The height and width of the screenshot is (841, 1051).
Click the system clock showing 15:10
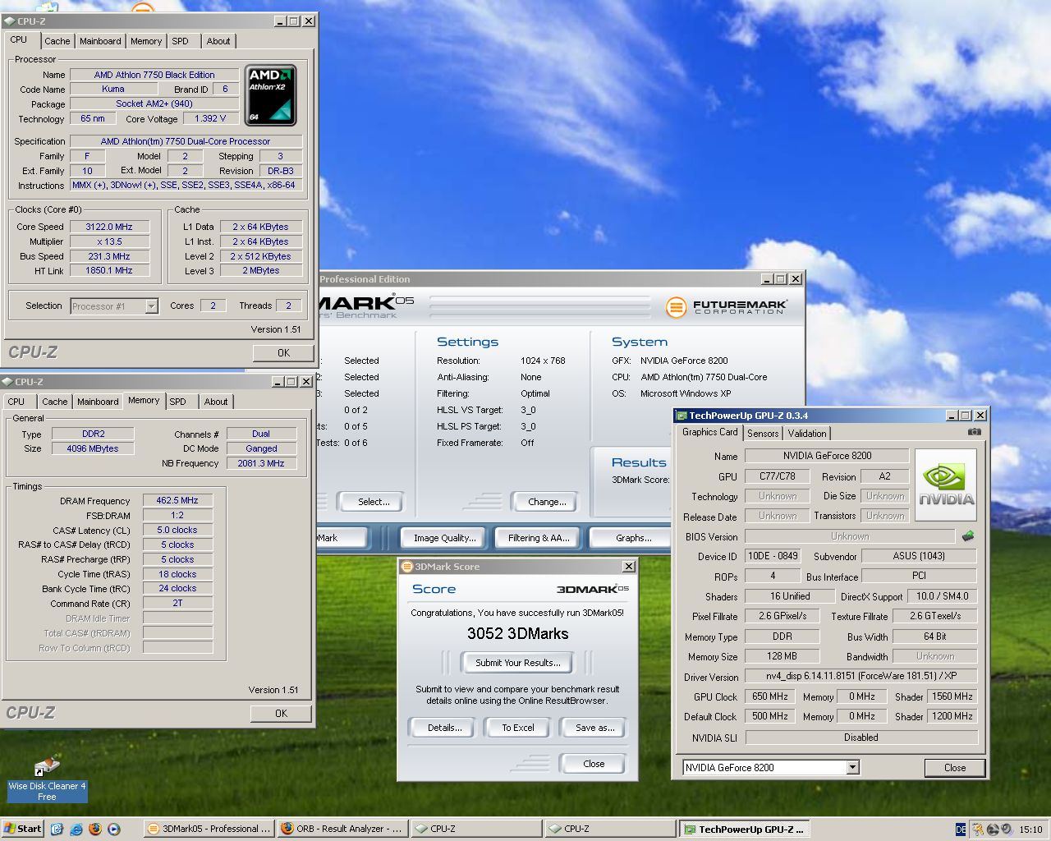(1030, 830)
